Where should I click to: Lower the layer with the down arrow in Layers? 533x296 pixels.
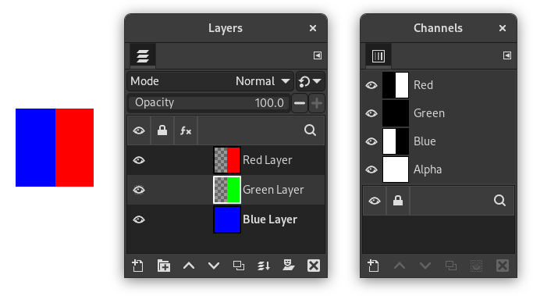(x=214, y=266)
